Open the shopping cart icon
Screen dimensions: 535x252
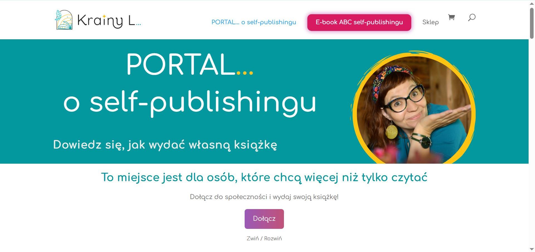(x=451, y=17)
